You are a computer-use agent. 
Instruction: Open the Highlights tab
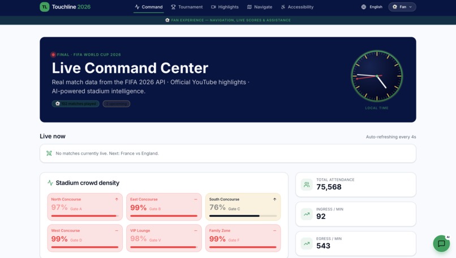(x=225, y=7)
